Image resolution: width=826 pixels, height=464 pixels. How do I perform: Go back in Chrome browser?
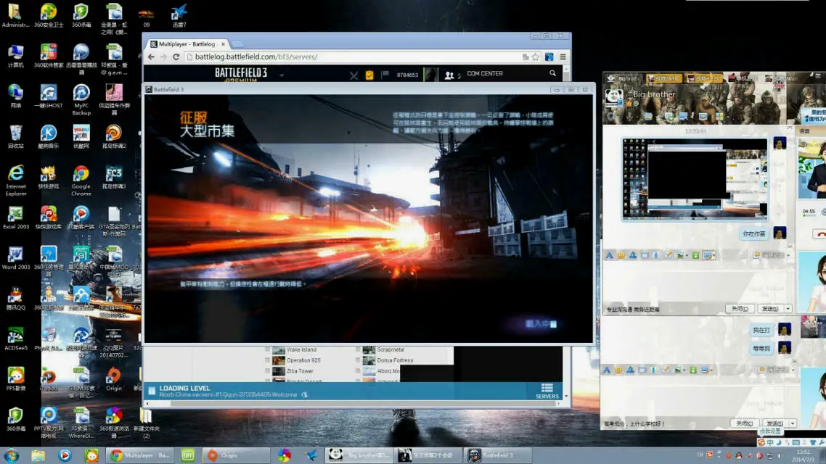pos(152,57)
